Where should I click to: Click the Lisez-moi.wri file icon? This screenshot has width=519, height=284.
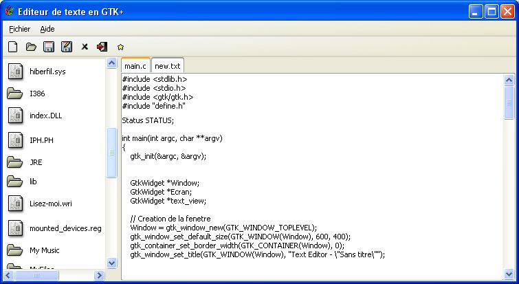15,204
